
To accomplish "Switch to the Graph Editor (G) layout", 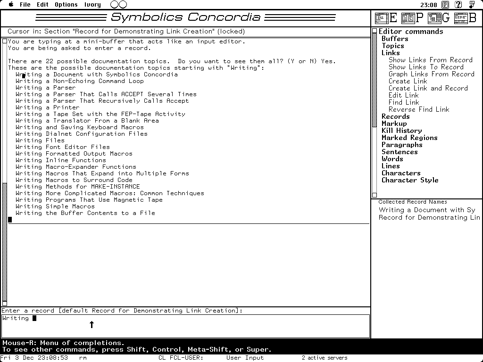I will (x=439, y=18).
